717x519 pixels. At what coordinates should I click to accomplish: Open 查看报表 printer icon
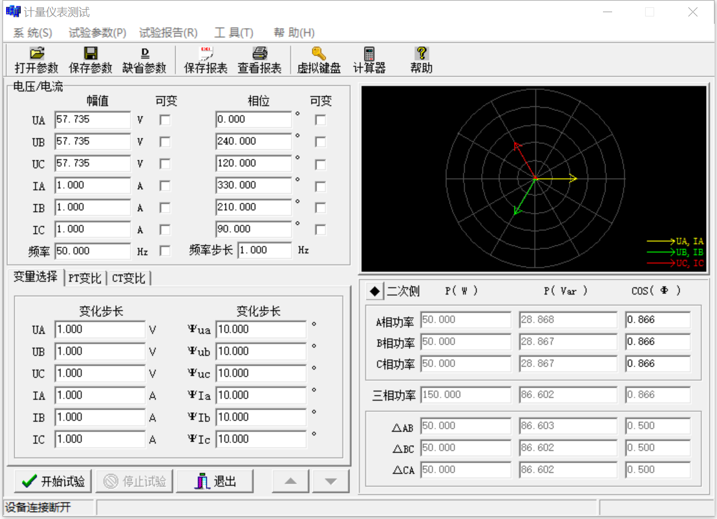coord(260,54)
